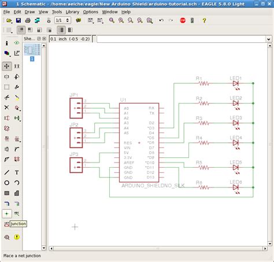
Task: Select the Info tool
Action: [7, 43]
